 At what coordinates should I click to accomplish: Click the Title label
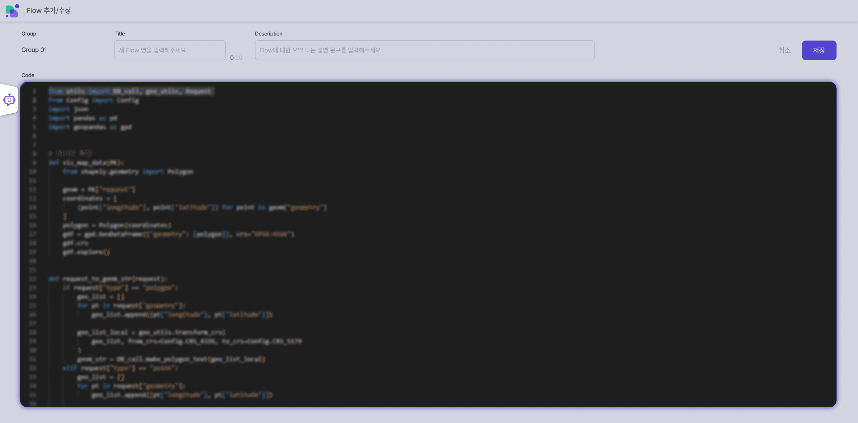[x=119, y=34]
